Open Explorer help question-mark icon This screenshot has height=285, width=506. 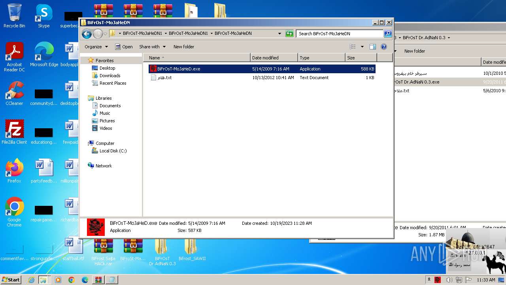(383, 47)
